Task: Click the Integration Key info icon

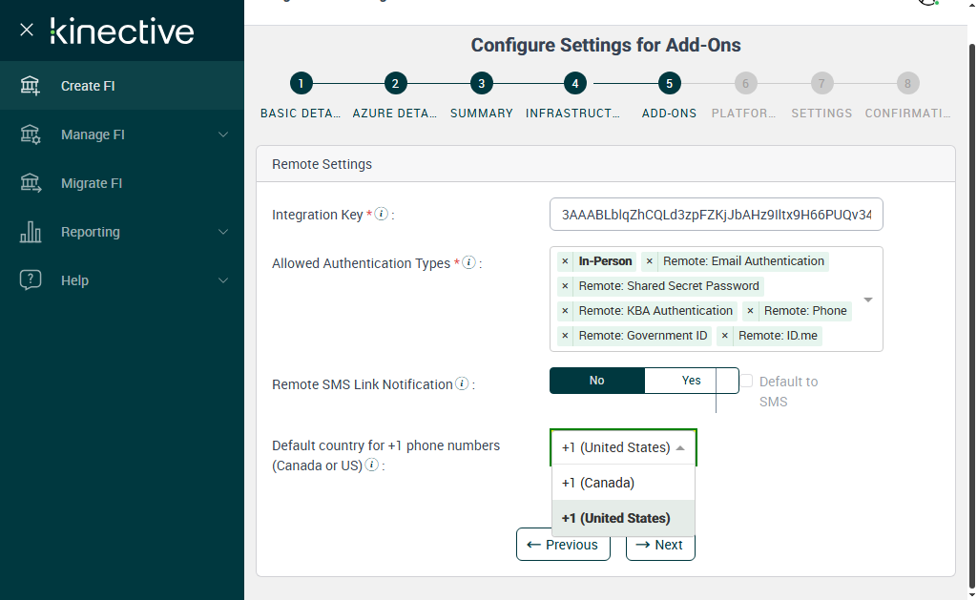Action: click(x=381, y=215)
